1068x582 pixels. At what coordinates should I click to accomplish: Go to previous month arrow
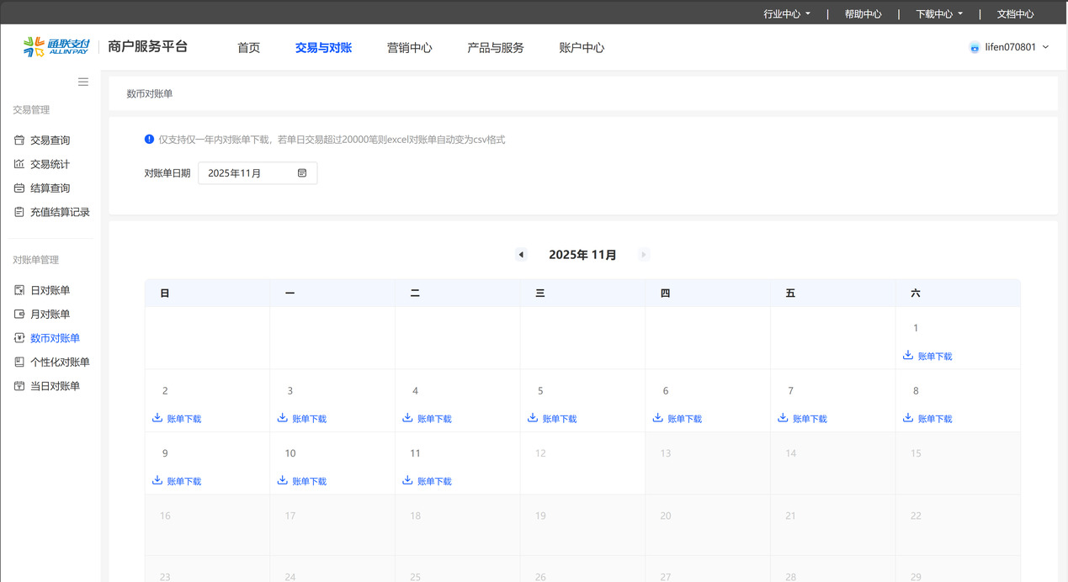[521, 255]
